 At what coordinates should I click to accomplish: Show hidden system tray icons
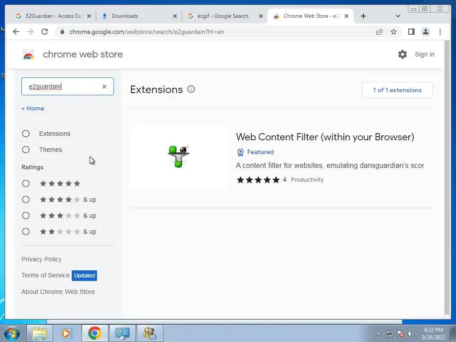pos(379,334)
